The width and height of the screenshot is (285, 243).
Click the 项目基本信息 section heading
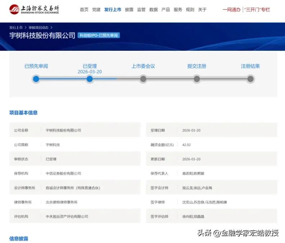23,113
